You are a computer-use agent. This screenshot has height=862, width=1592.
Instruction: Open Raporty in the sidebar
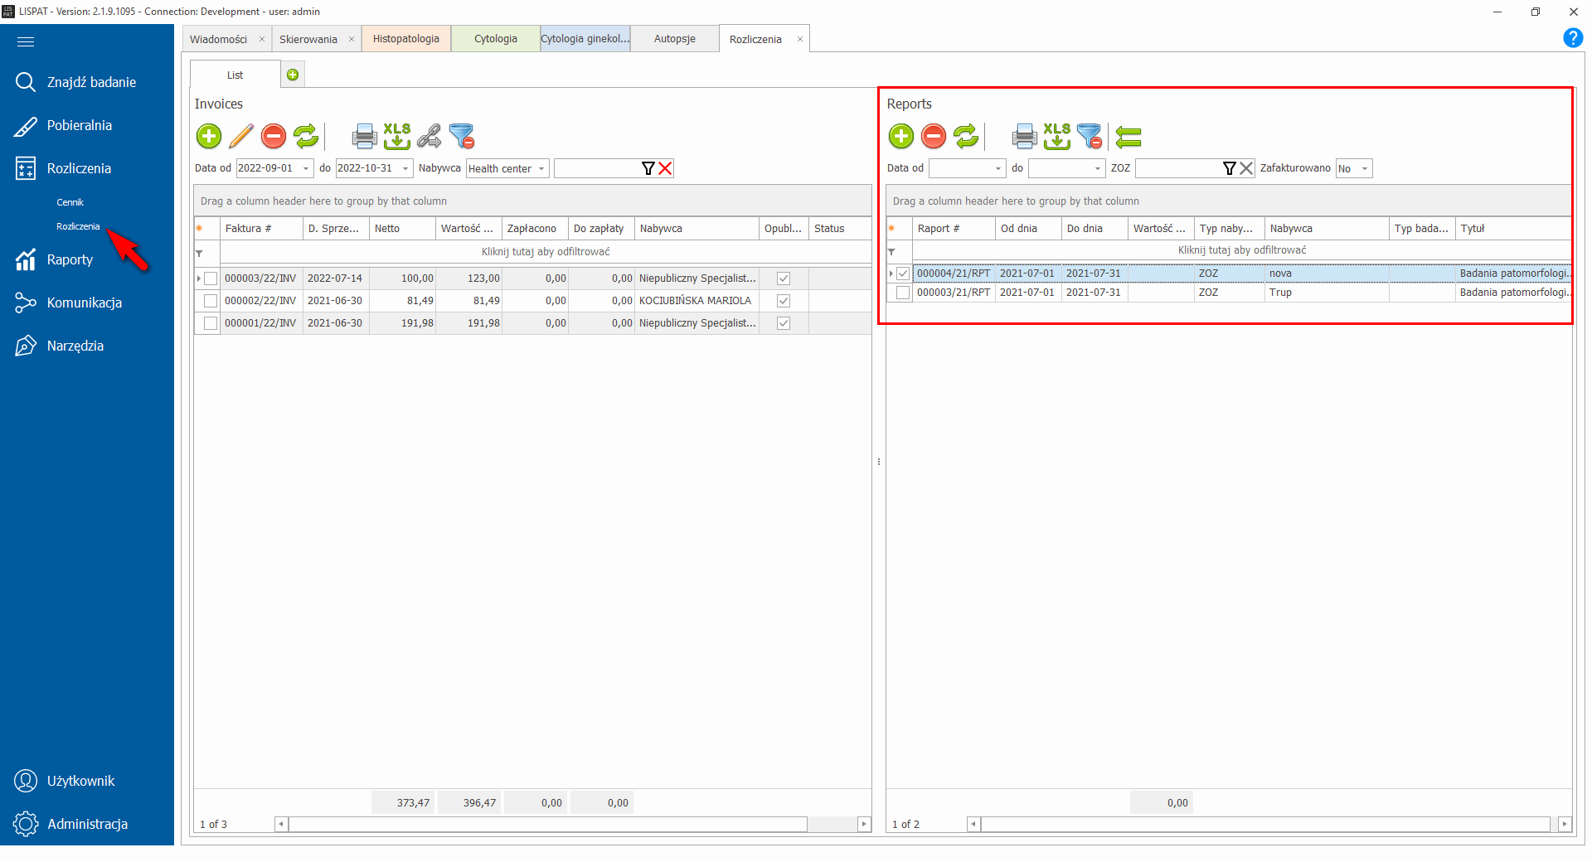pyautogui.click(x=70, y=259)
